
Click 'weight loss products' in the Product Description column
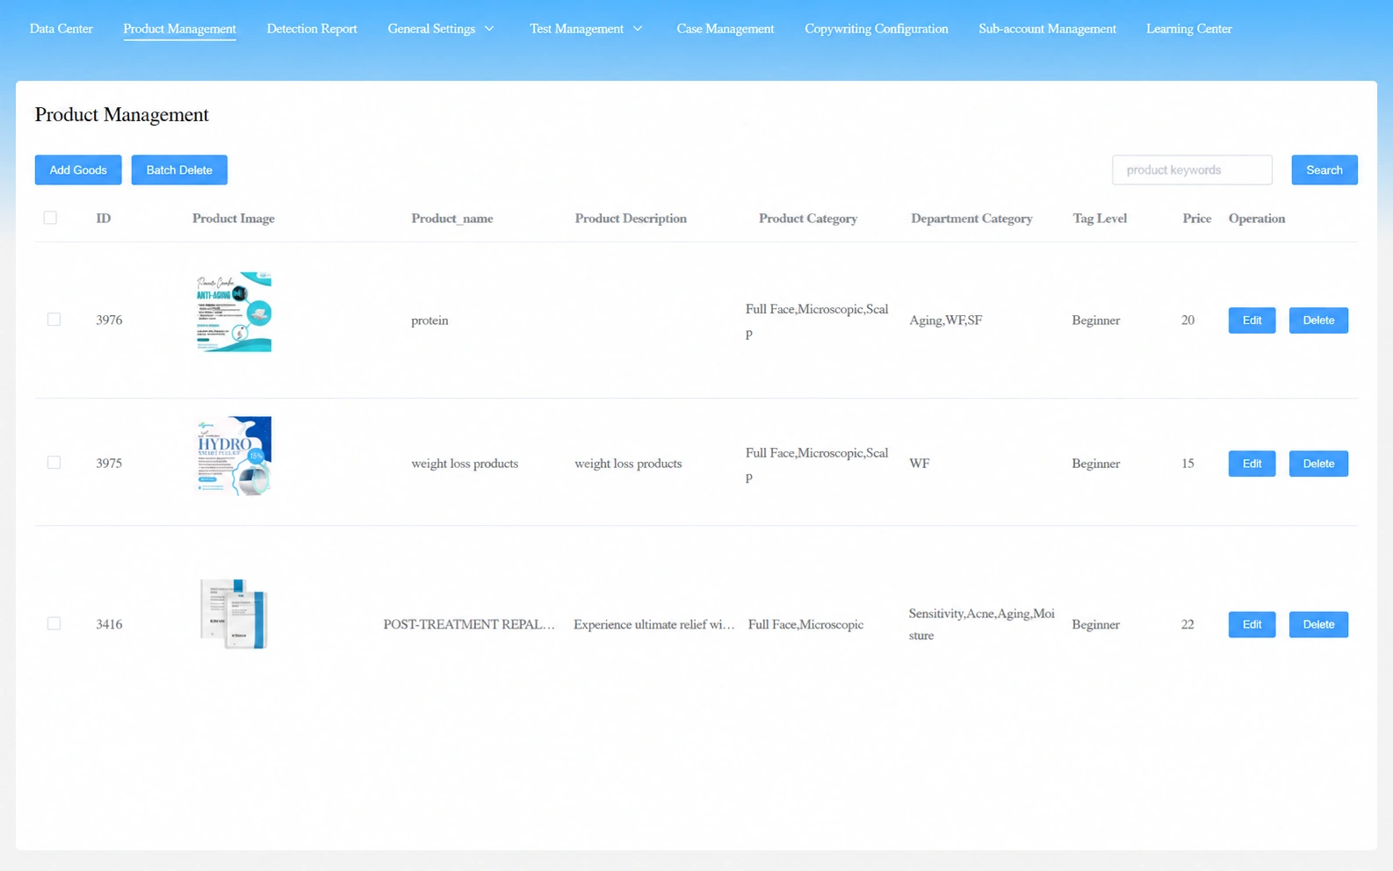pos(628,464)
